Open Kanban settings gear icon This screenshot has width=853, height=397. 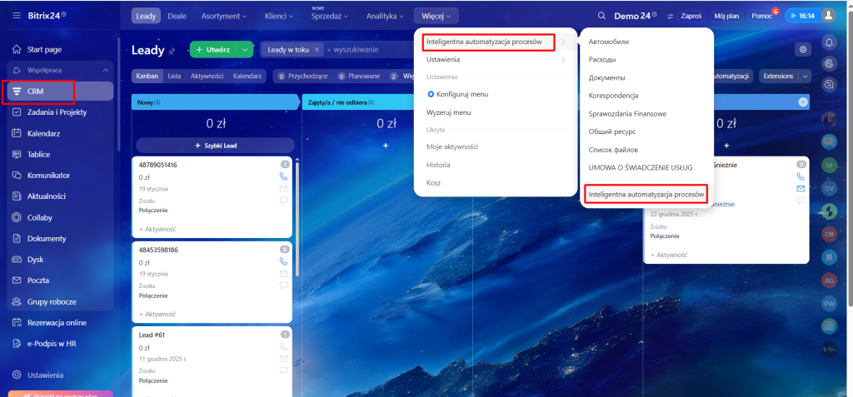click(x=803, y=50)
